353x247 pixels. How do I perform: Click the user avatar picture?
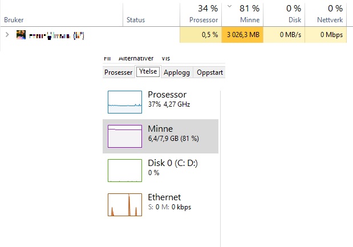point(21,35)
